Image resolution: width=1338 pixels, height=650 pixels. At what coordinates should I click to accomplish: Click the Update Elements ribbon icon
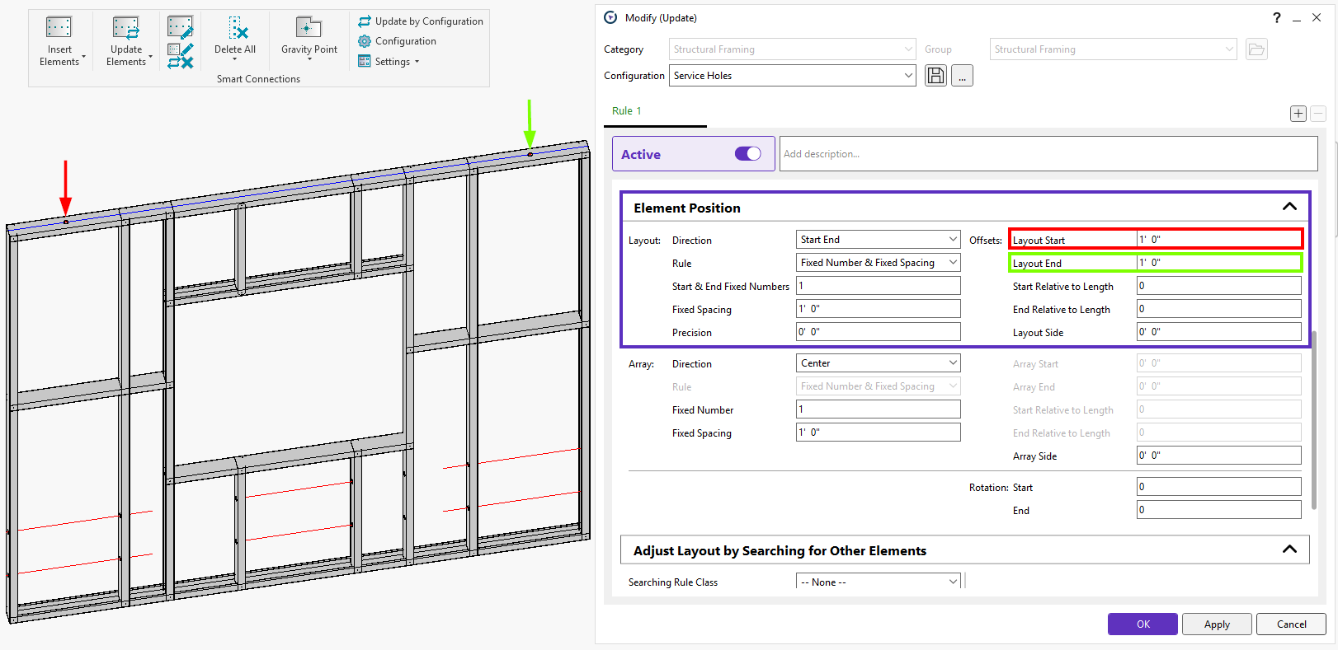pos(126,28)
